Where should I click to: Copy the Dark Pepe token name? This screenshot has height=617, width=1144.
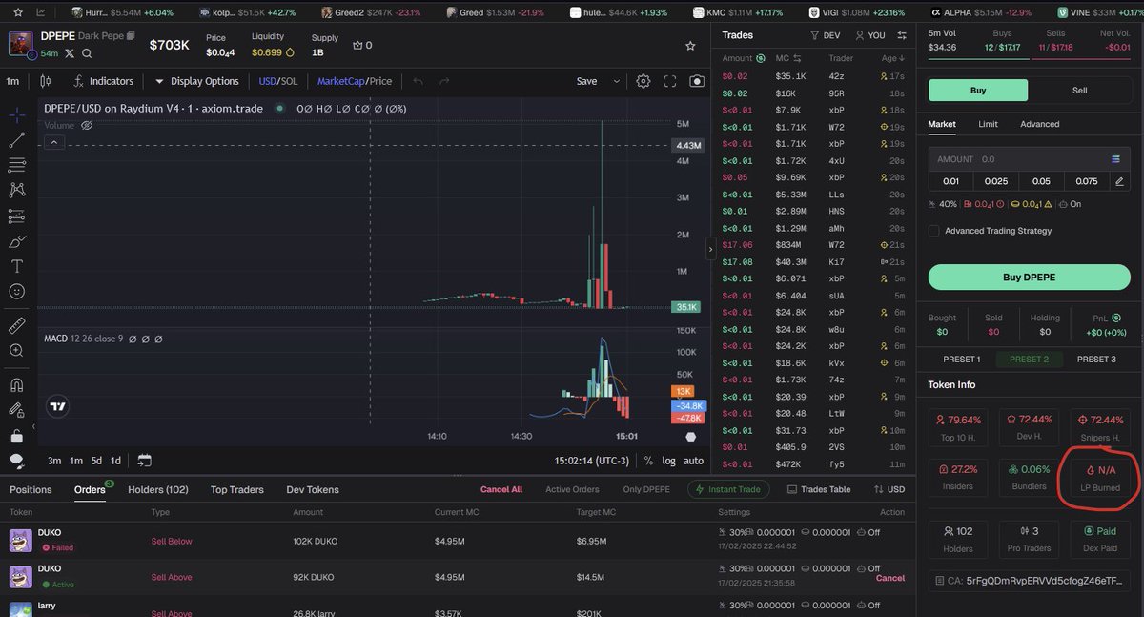point(131,36)
